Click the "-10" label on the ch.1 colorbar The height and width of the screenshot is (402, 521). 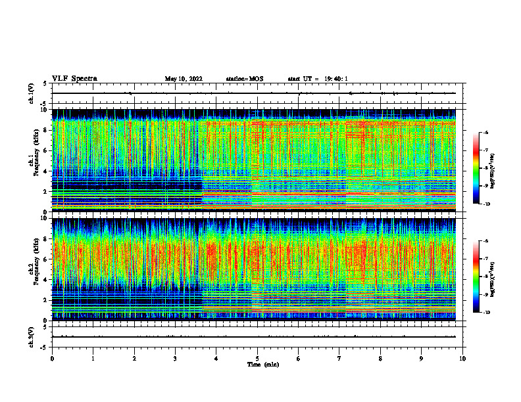pos(486,204)
